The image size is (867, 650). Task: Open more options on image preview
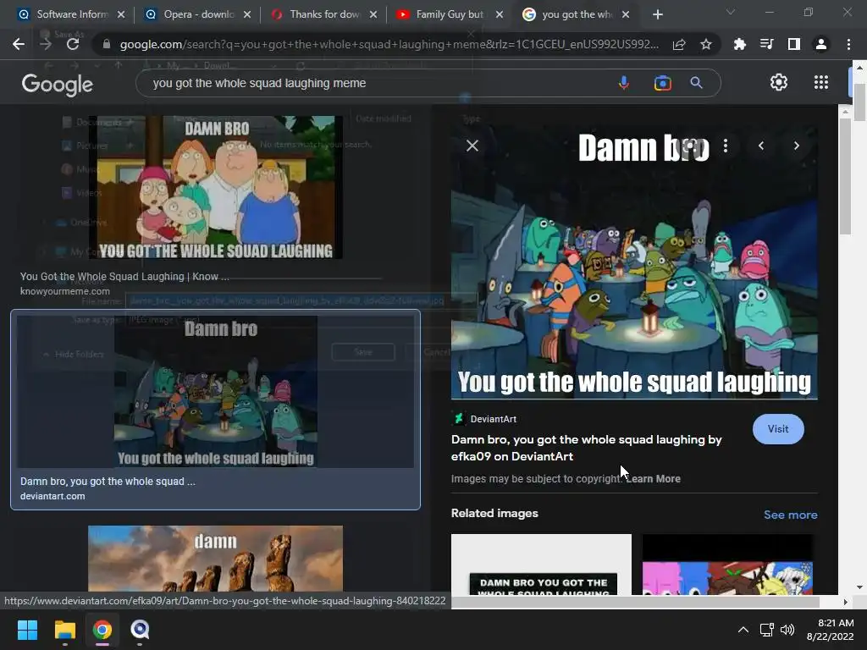(x=726, y=146)
